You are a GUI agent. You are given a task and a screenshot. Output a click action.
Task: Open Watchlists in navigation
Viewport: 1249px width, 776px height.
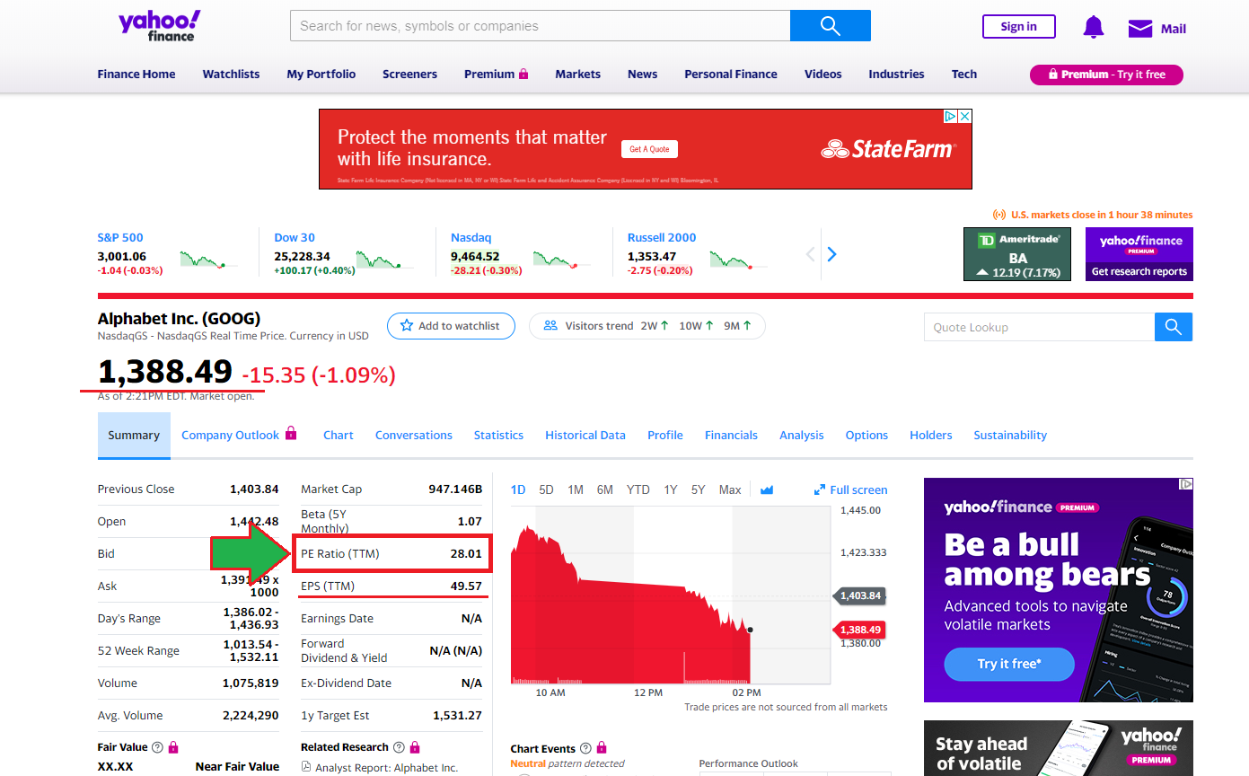(231, 74)
